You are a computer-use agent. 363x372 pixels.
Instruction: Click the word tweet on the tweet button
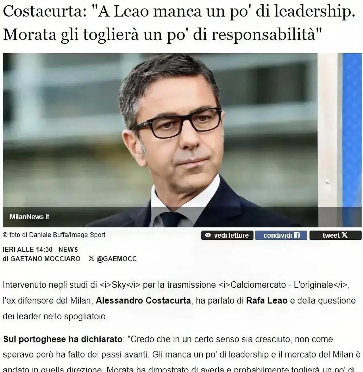[x=331, y=235]
